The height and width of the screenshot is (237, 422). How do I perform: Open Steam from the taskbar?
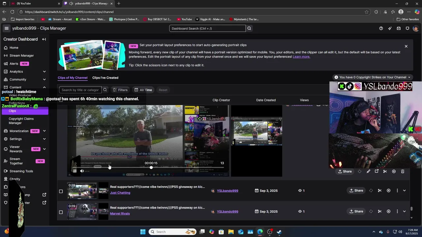click(279, 232)
